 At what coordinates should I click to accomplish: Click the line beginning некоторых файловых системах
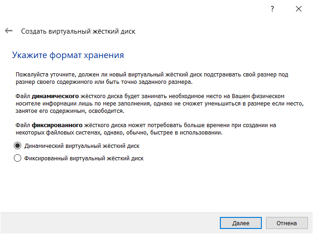pos(119,133)
